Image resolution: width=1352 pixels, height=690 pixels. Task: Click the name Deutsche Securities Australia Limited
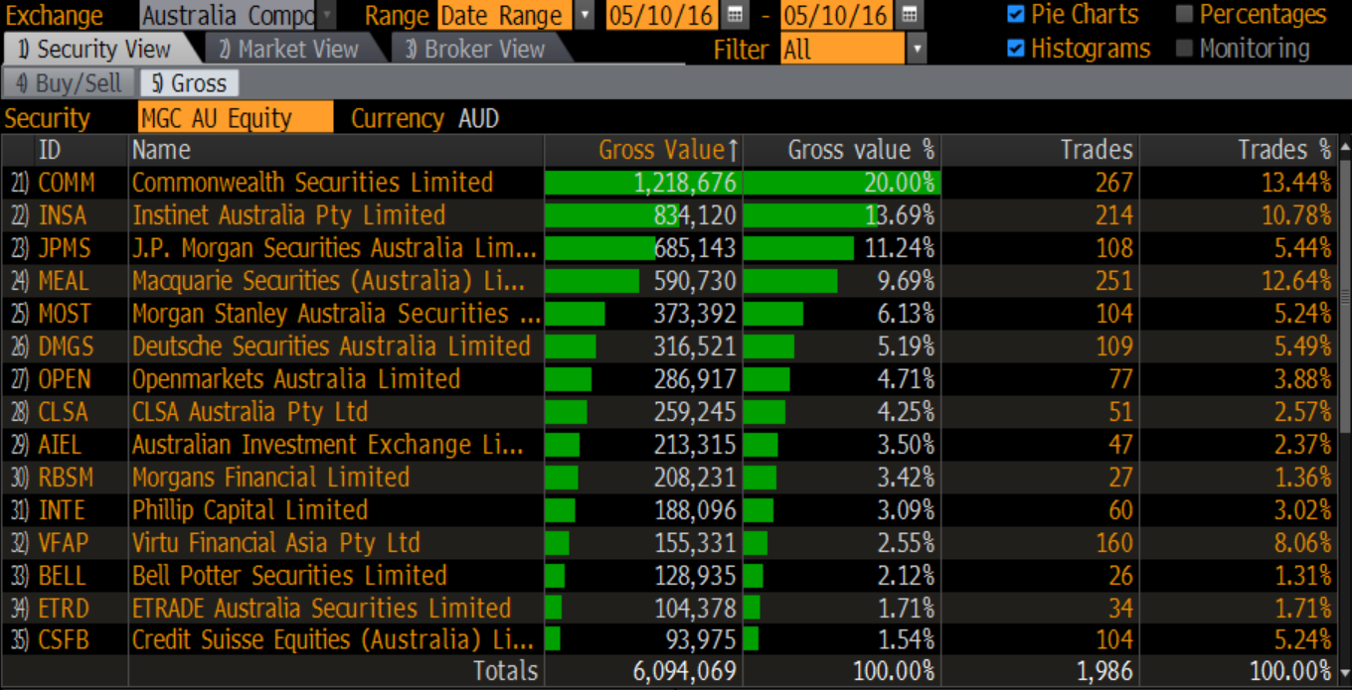[331, 346]
